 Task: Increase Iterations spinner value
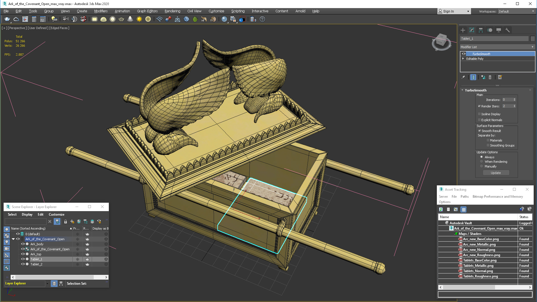514,99
